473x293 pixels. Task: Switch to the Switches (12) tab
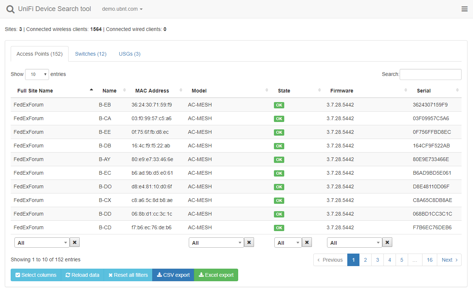pyautogui.click(x=91, y=54)
